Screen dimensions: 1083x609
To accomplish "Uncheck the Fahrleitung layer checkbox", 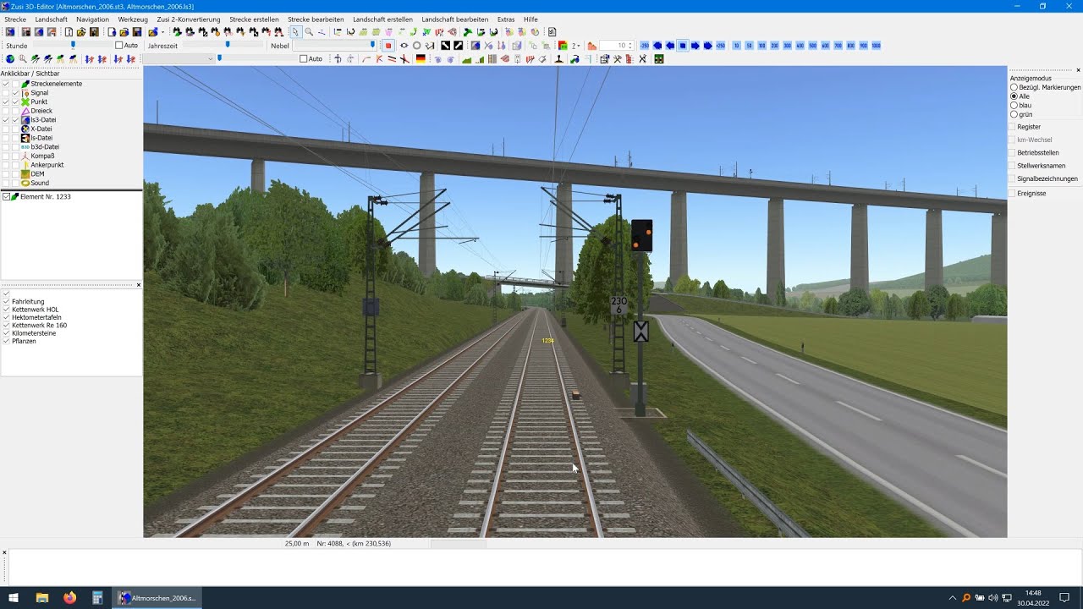I will (x=6, y=301).
